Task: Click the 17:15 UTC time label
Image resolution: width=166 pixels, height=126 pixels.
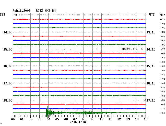Action: click(x=151, y=100)
